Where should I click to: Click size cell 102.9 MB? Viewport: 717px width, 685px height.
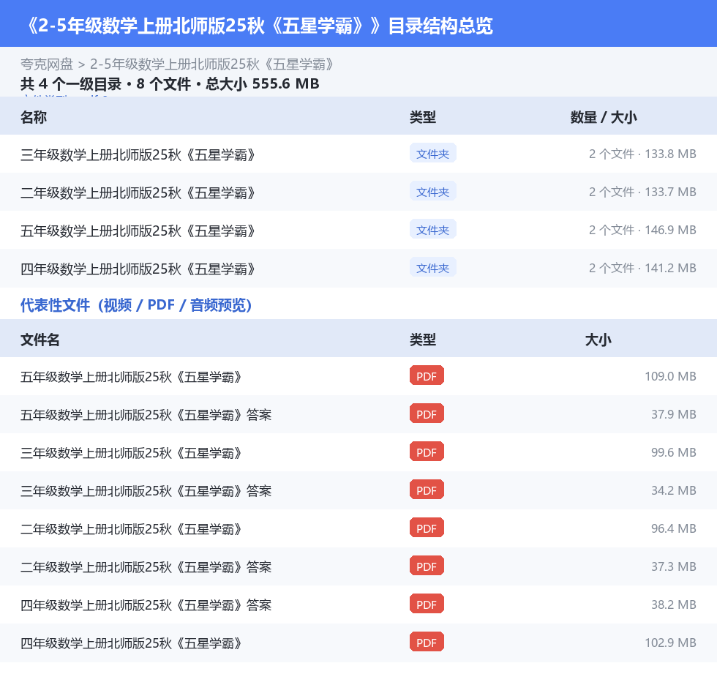click(670, 643)
